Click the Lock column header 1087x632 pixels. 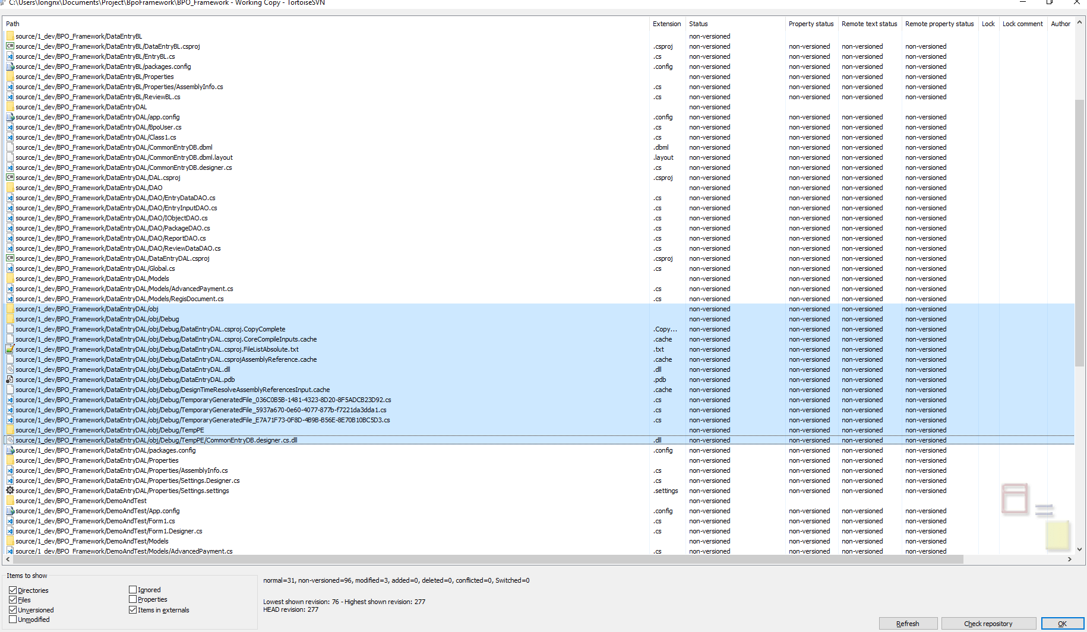click(x=988, y=24)
